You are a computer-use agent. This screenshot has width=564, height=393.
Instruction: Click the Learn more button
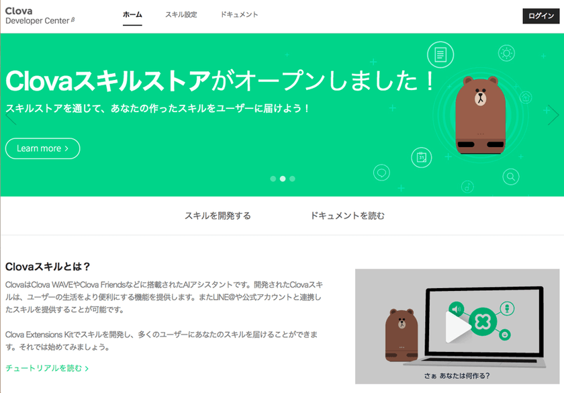[42, 148]
